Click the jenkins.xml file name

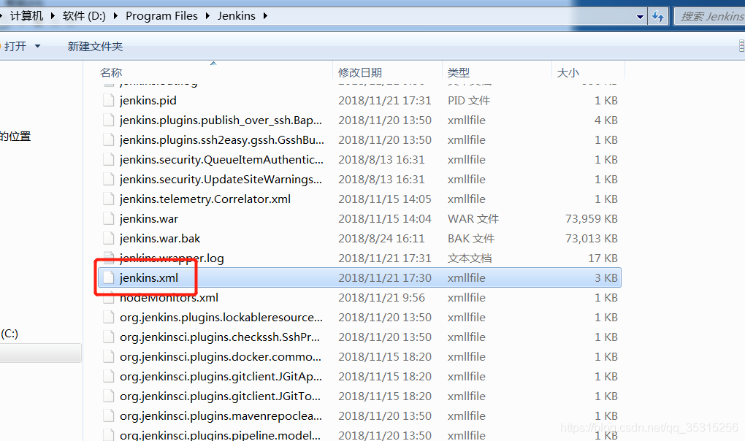click(x=149, y=278)
